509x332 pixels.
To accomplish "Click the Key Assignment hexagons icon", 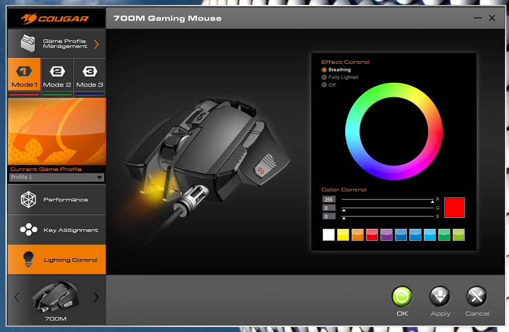I will (x=28, y=230).
